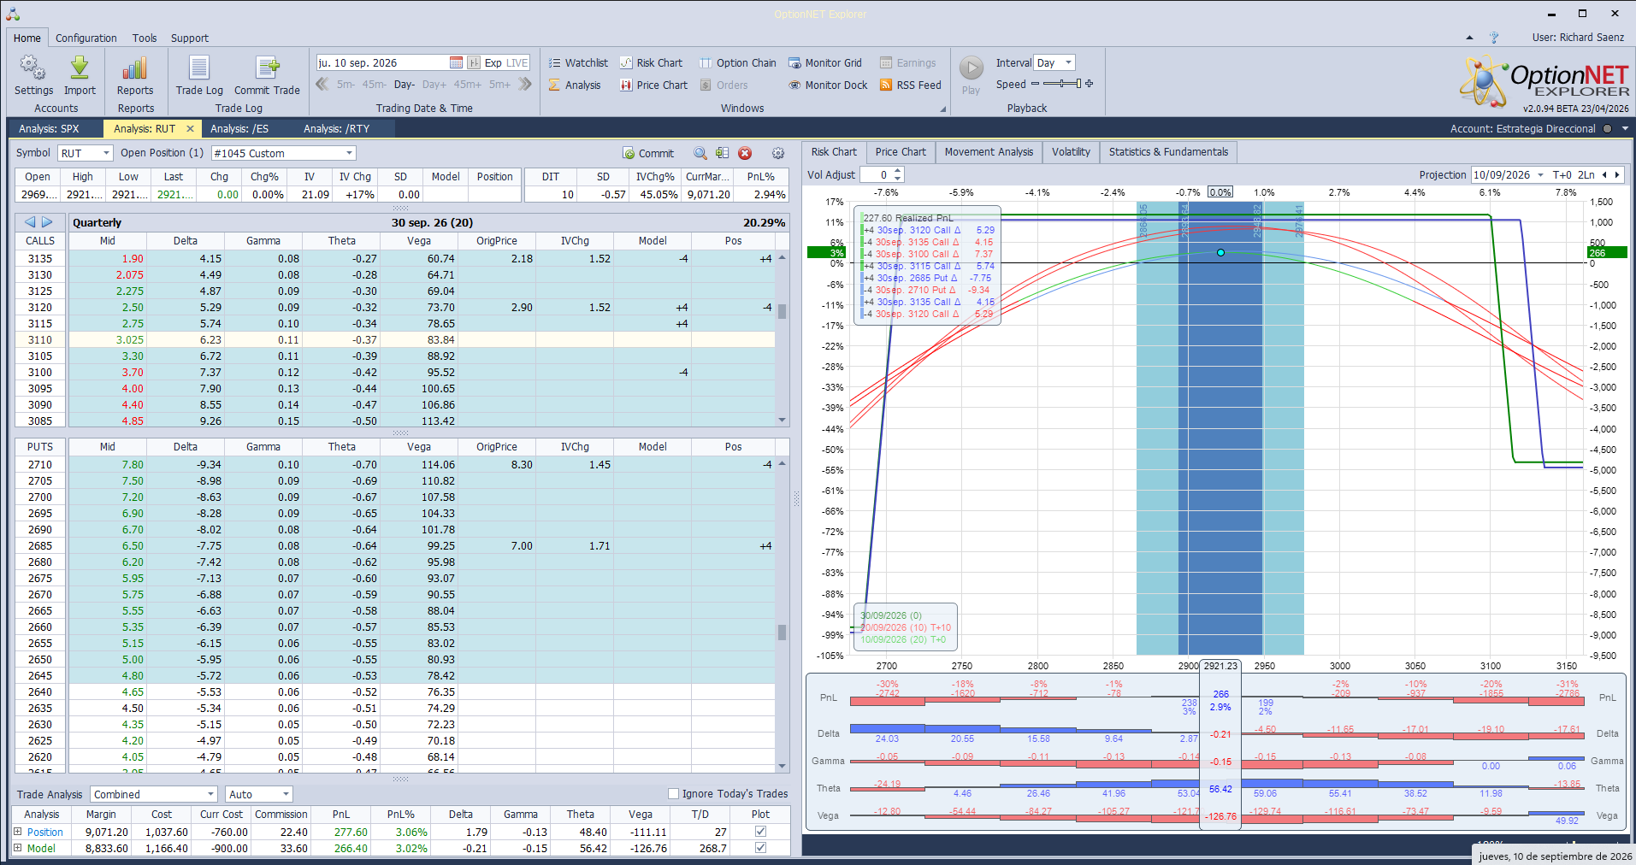This screenshot has height=865, width=1636.
Task: Step forward one day with Day+
Action: point(434,84)
